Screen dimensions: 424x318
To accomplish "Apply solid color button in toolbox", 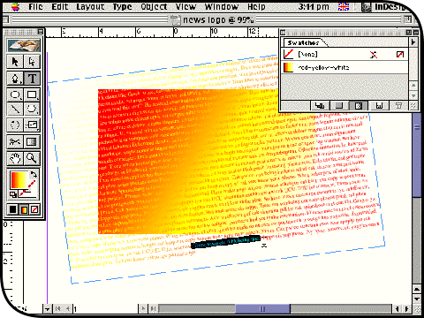I will point(13,209).
